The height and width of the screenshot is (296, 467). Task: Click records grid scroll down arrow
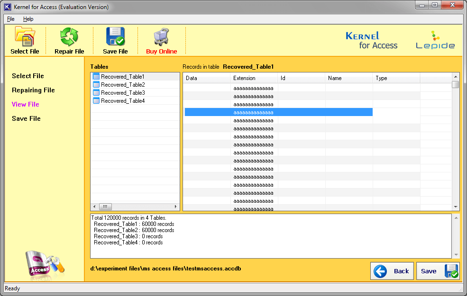[x=456, y=207]
